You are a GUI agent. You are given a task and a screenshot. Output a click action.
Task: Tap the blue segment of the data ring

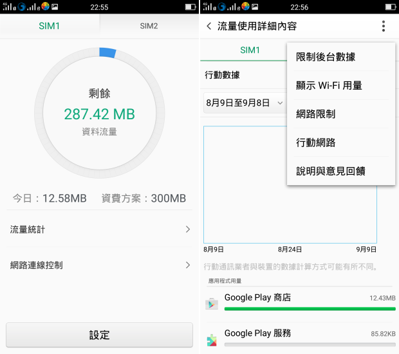[107, 52]
